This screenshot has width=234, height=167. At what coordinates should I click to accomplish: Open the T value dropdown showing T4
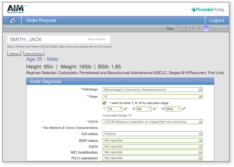coord(115,109)
